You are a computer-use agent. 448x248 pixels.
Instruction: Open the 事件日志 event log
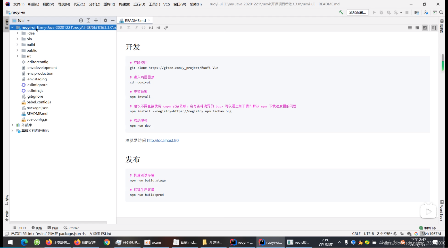(x=428, y=228)
